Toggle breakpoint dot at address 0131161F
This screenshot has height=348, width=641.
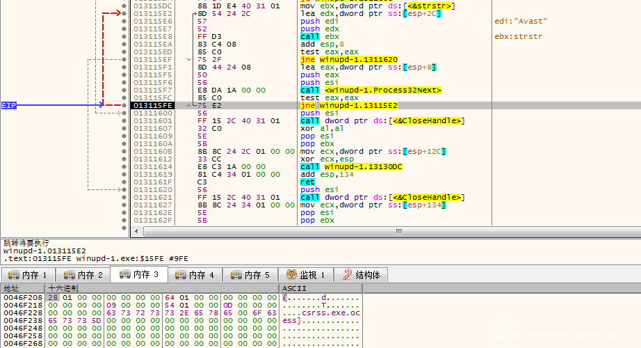tap(124, 182)
